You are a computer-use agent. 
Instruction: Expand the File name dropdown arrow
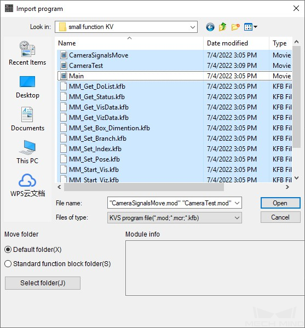(x=237, y=203)
